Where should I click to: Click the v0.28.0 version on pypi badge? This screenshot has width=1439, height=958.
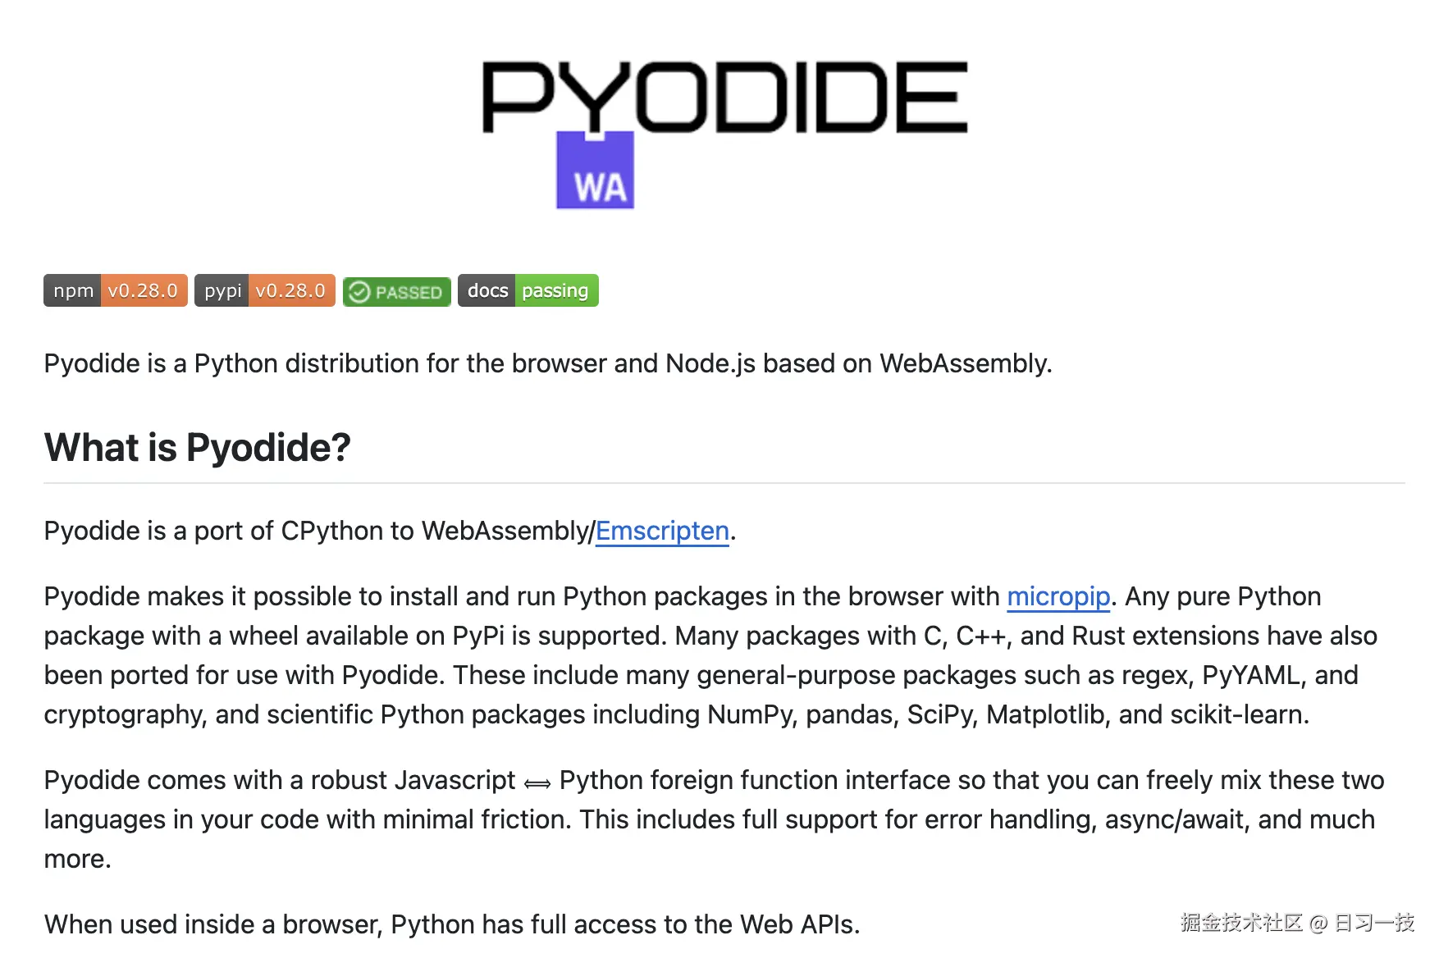pyautogui.click(x=291, y=290)
